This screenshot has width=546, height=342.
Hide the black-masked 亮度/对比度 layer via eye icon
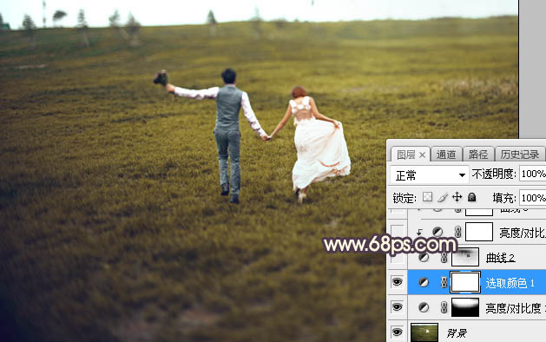point(397,307)
